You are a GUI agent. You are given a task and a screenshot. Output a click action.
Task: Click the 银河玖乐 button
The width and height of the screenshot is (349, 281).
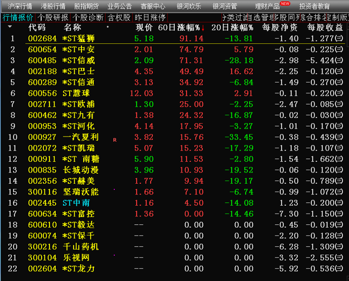(189, 6)
